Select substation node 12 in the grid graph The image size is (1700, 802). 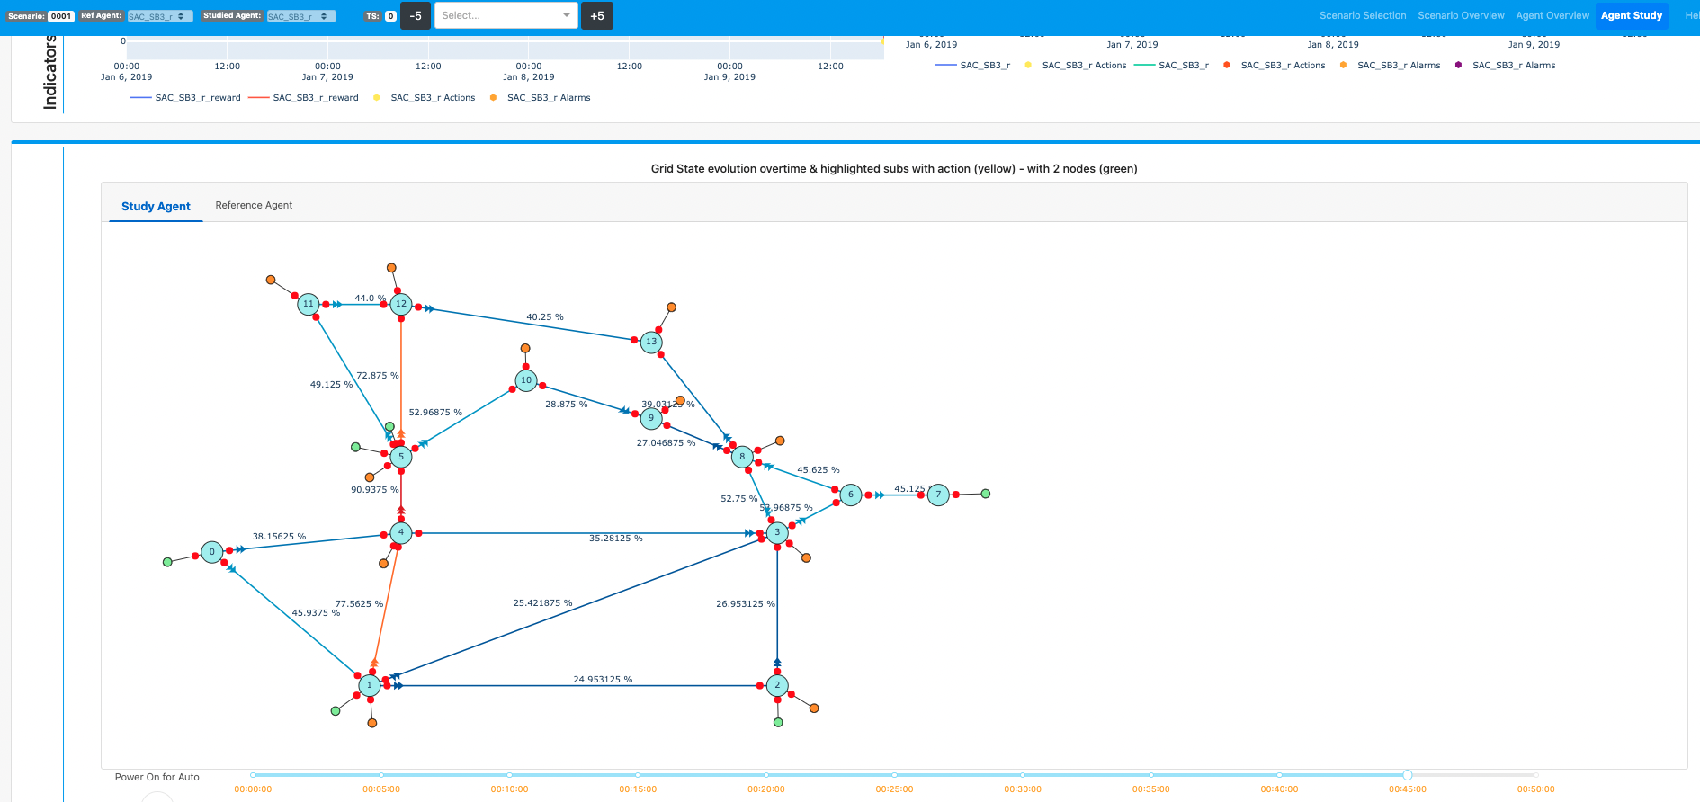tap(401, 304)
